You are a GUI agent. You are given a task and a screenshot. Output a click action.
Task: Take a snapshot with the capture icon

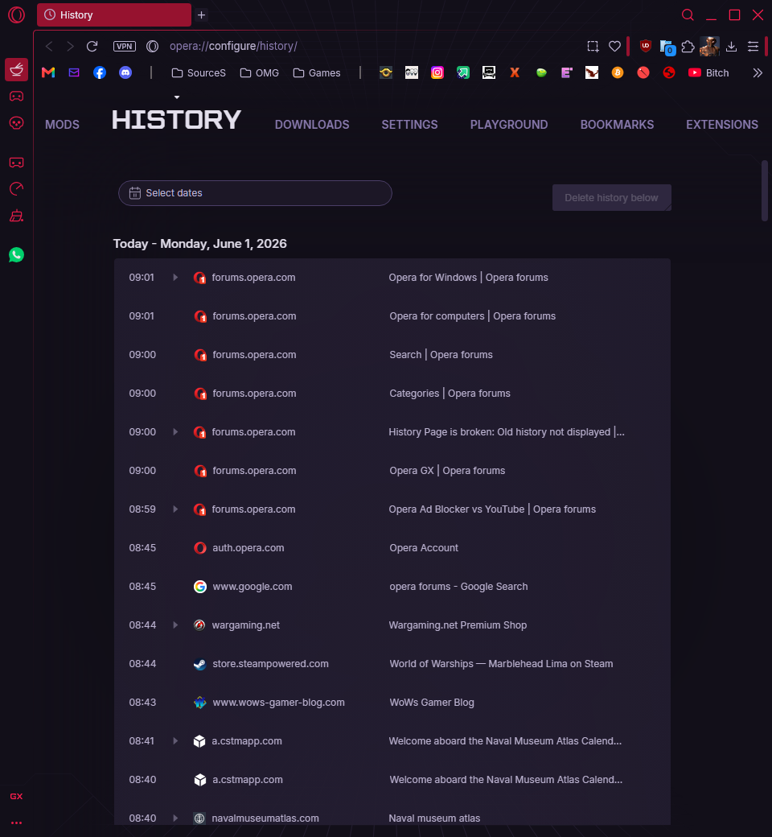coord(593,47)
